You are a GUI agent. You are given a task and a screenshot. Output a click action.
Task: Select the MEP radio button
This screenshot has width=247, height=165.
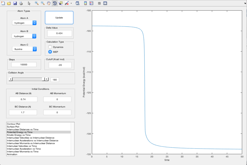point(50,51)
